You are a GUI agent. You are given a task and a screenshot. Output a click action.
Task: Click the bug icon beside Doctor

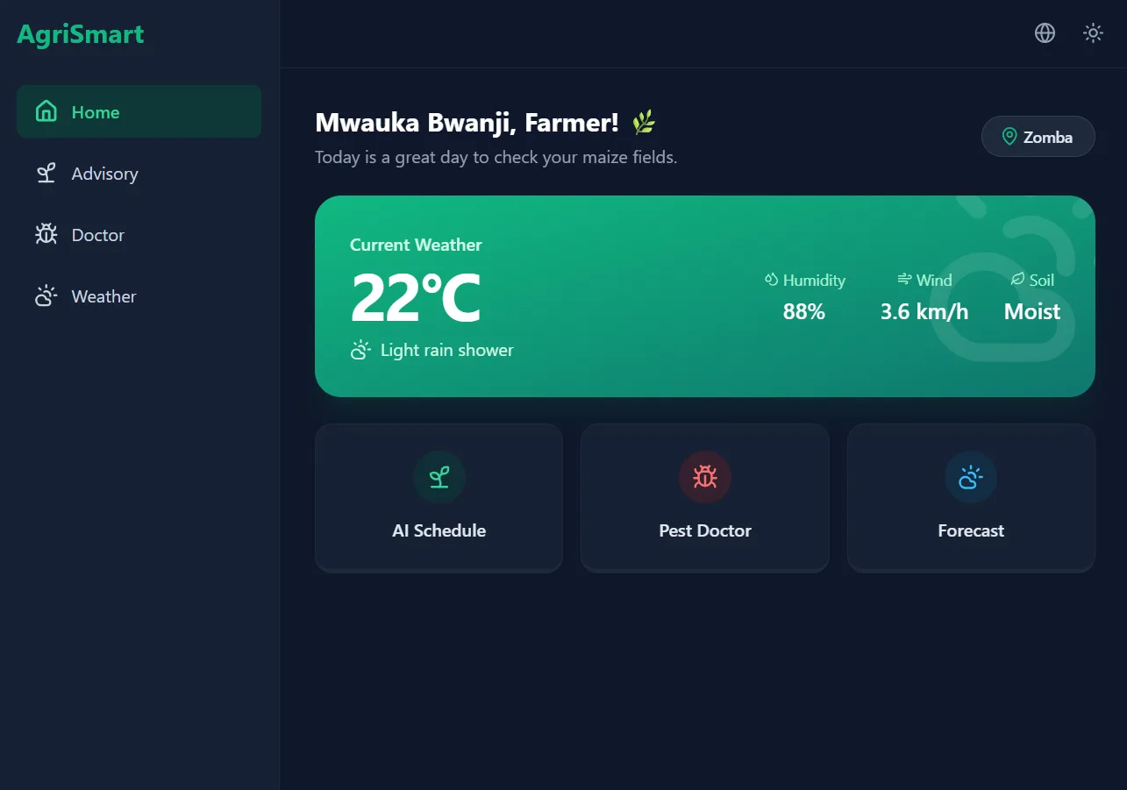pyautogui.click(x=46, y=234)
